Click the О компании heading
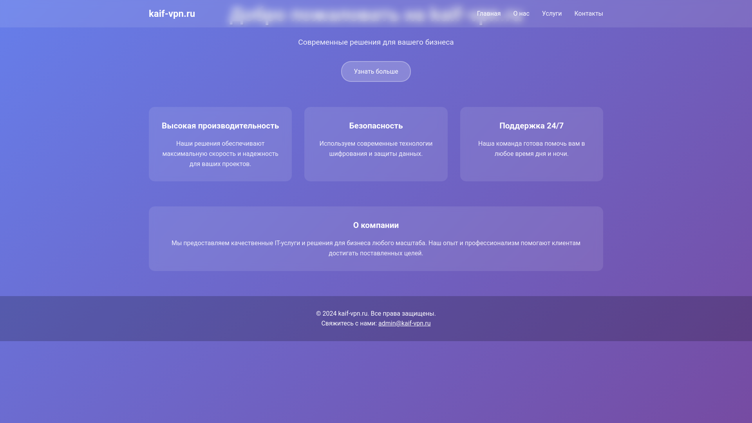 [x=376, y=225]
